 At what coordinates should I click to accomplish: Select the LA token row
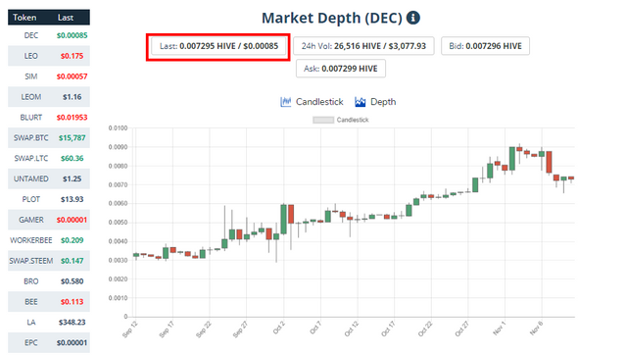click(49, 322)
